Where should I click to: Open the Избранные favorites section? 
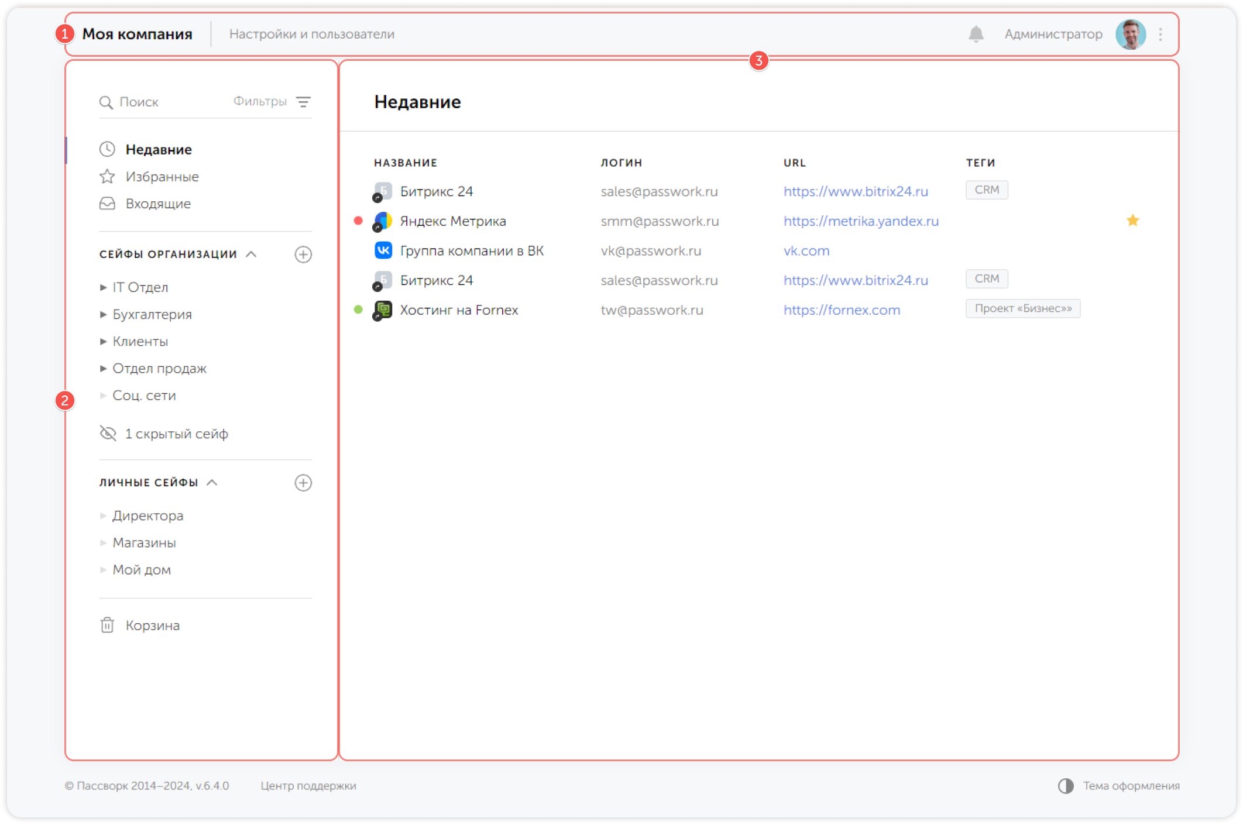tap(162, 177)
